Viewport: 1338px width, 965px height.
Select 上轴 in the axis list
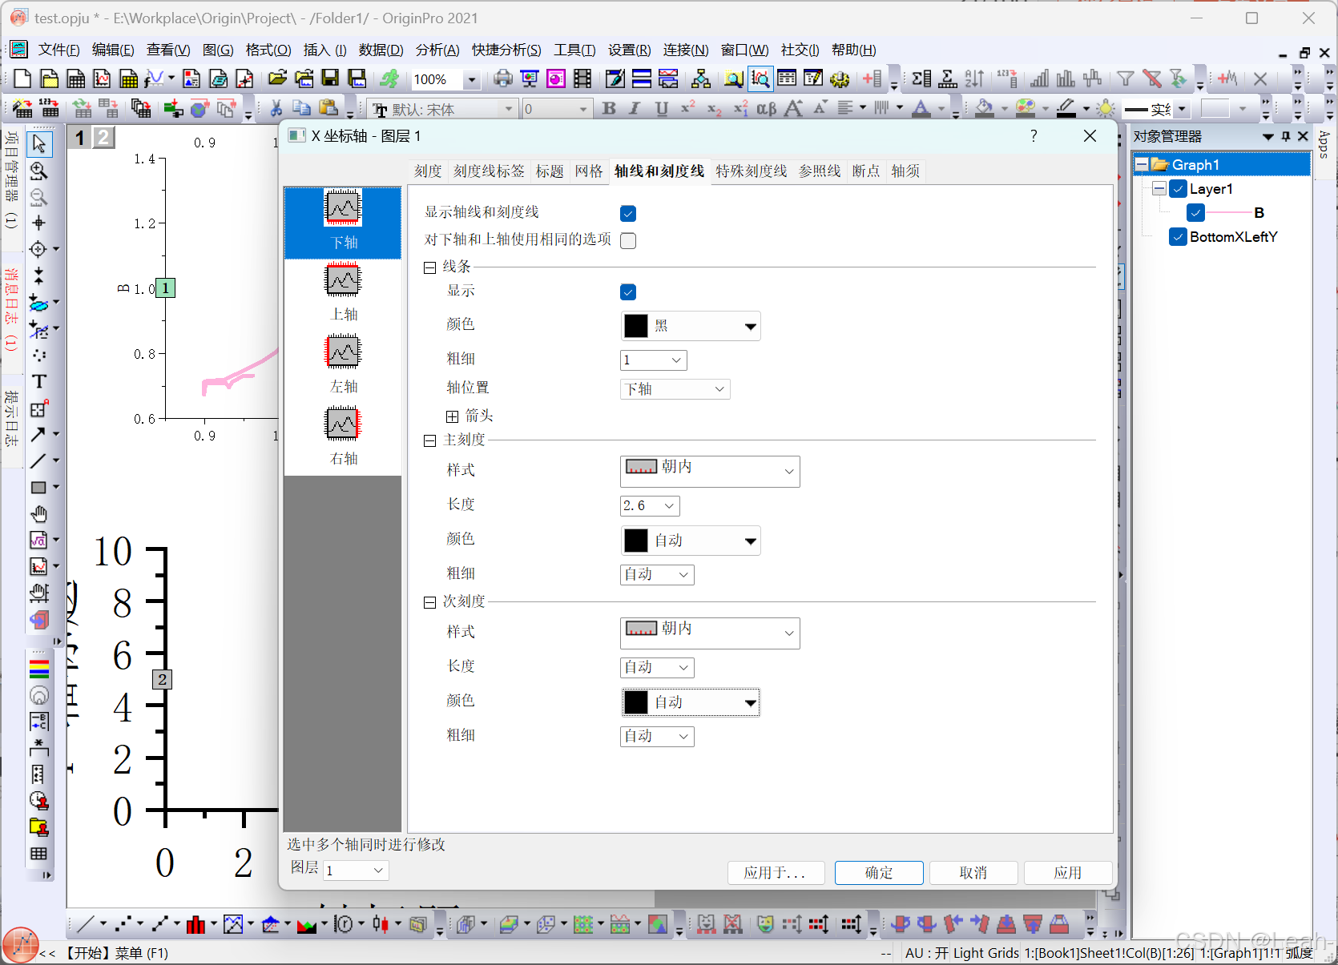click(x=343, y=292)
